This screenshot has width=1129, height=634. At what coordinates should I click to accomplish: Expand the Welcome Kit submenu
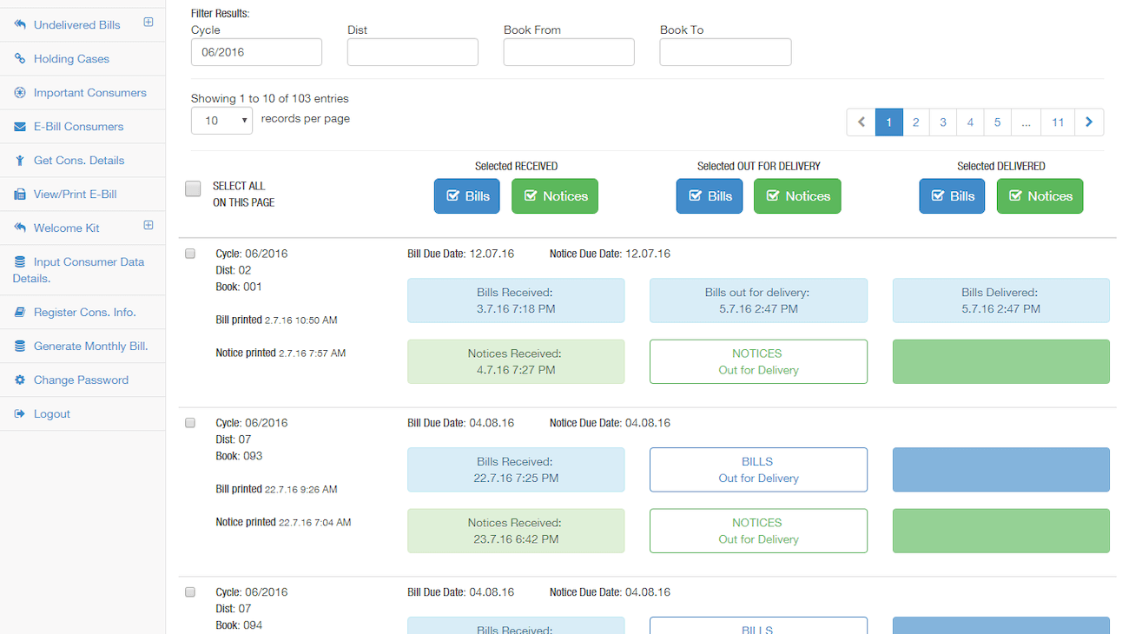(149, 225)
